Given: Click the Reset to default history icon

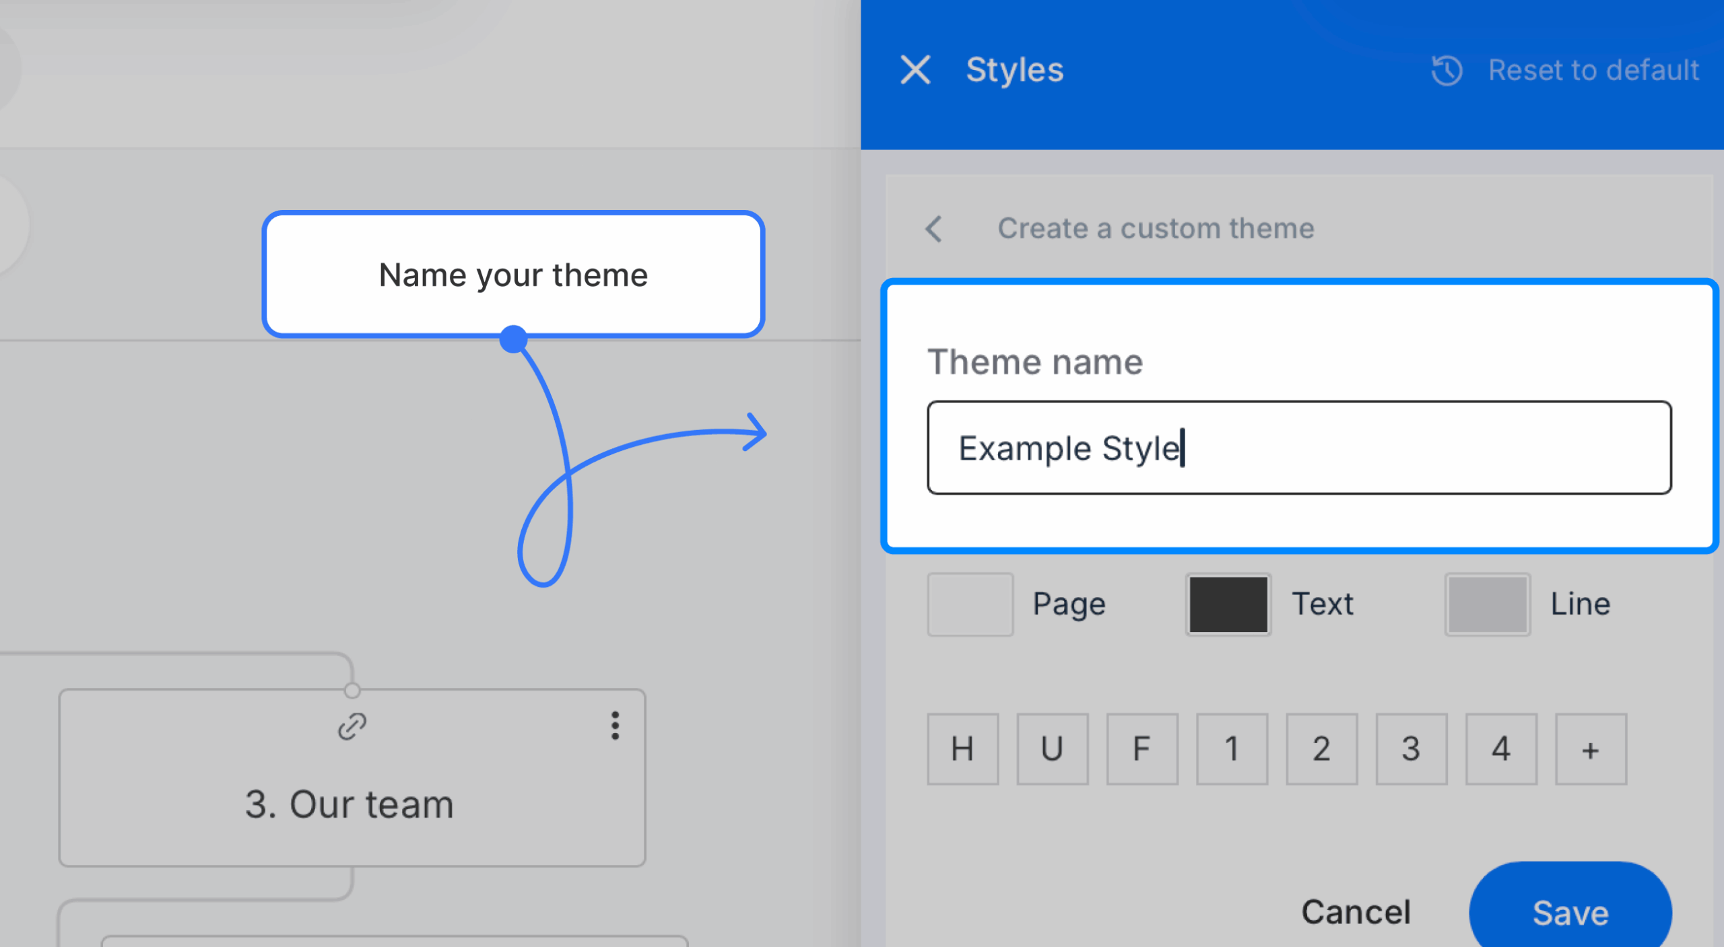Looking at the screenshot, I should [x=1447, y=70].
